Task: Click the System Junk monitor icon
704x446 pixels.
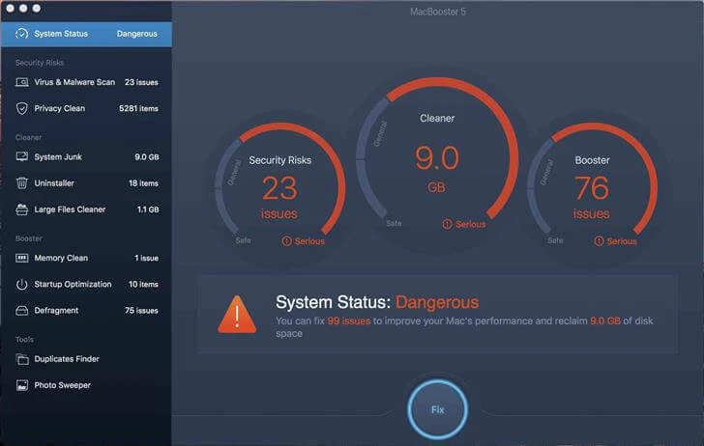Action: (x=22, y=156)
